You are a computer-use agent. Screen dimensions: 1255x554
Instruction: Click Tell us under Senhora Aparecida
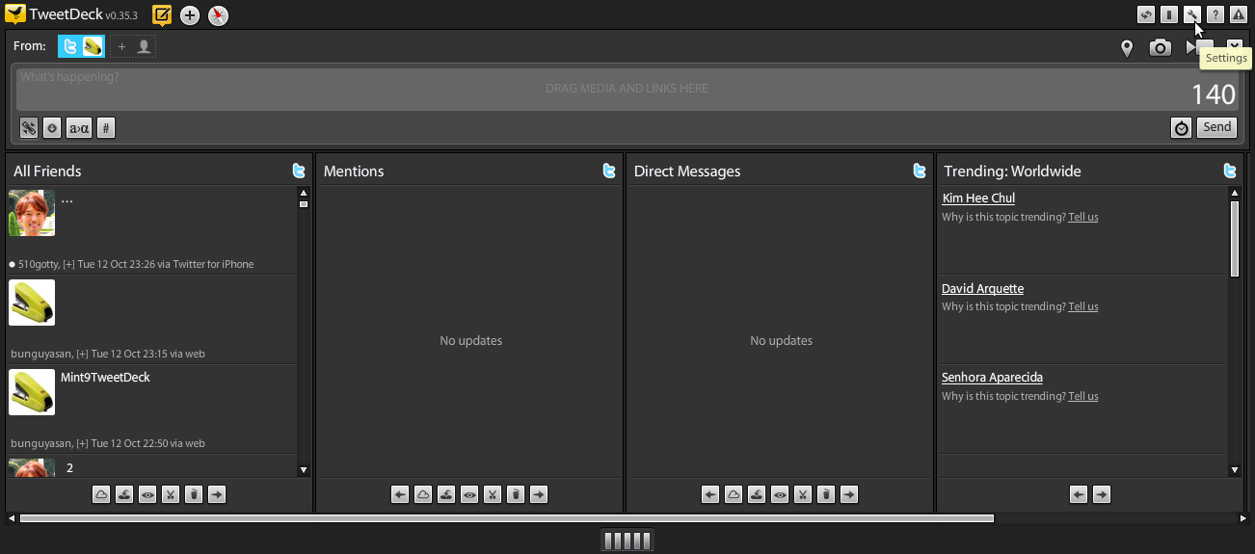[x=1083, y=396]
